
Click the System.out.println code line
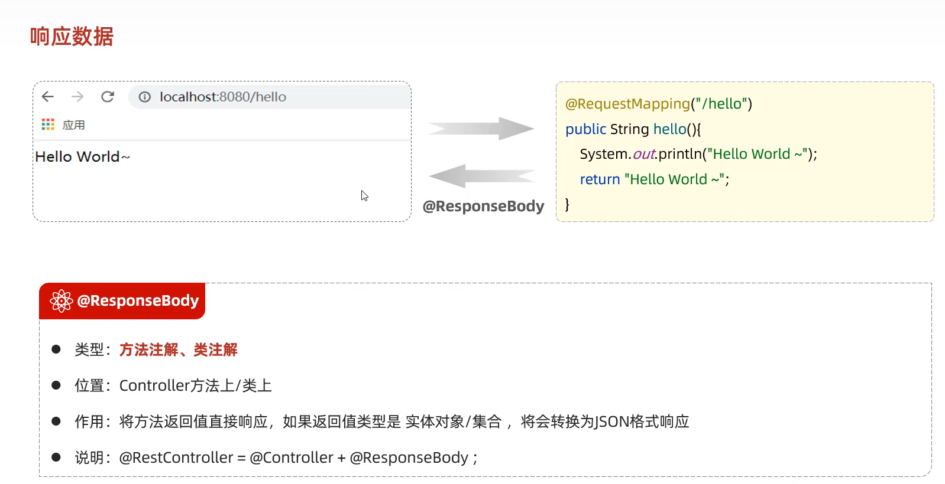point(698,154)
